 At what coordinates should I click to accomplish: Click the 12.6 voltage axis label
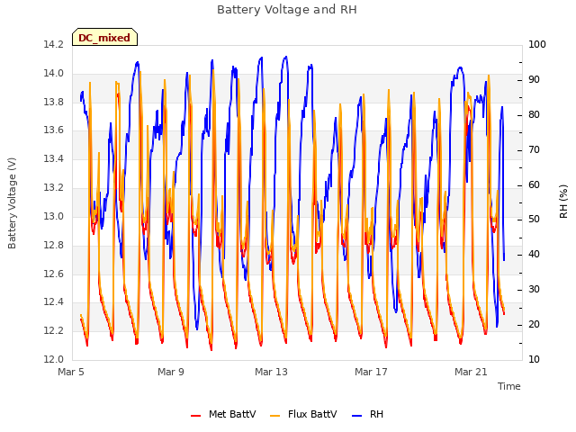[53, 274]
